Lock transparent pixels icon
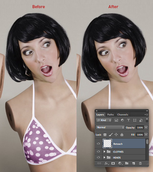 105,135
